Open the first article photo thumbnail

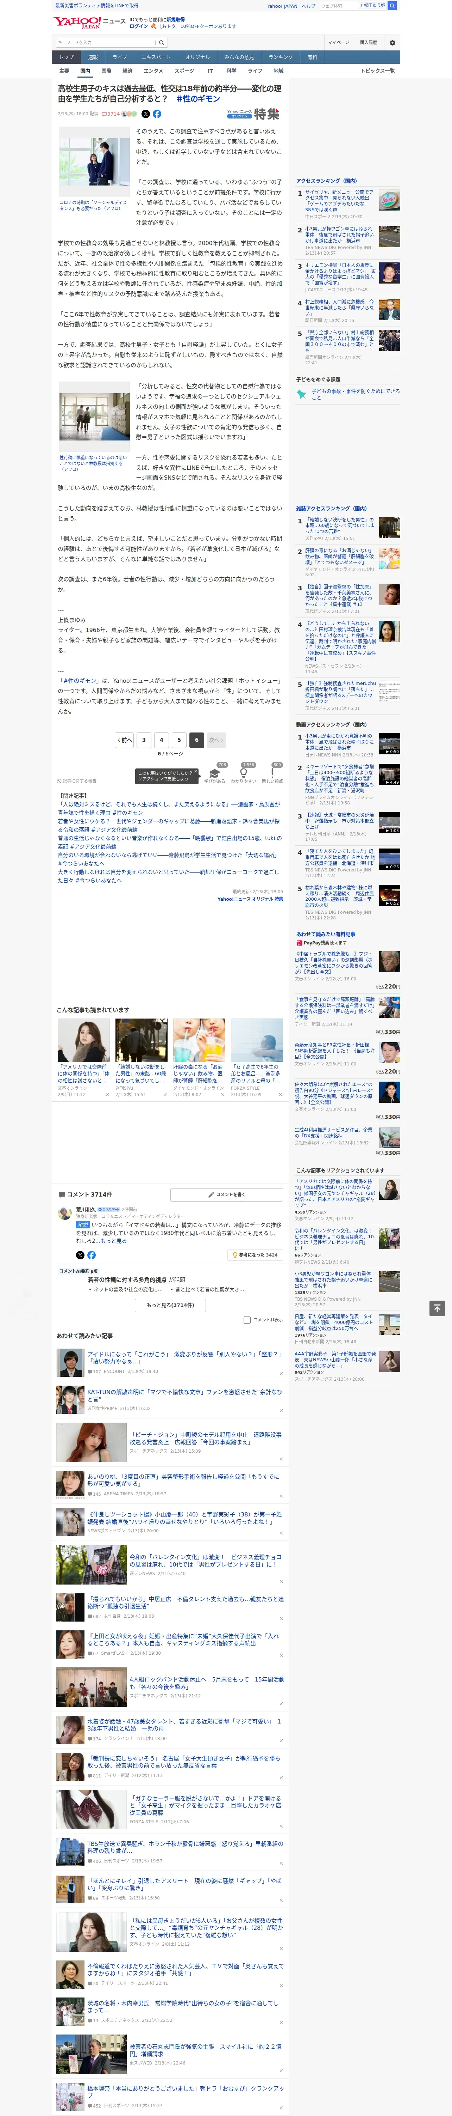click(94, 162)
